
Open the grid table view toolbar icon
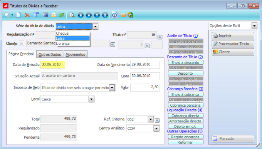tap(45, 15)
